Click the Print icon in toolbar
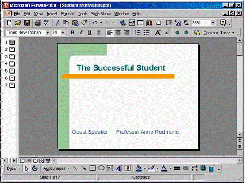This screenshot has height=183, width=245. click(x=38, y=23)
